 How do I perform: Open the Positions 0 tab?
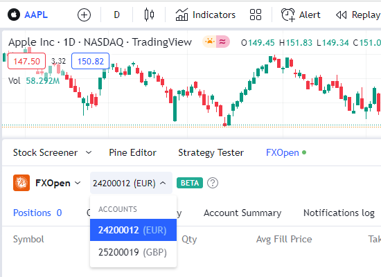pos(37,213)
